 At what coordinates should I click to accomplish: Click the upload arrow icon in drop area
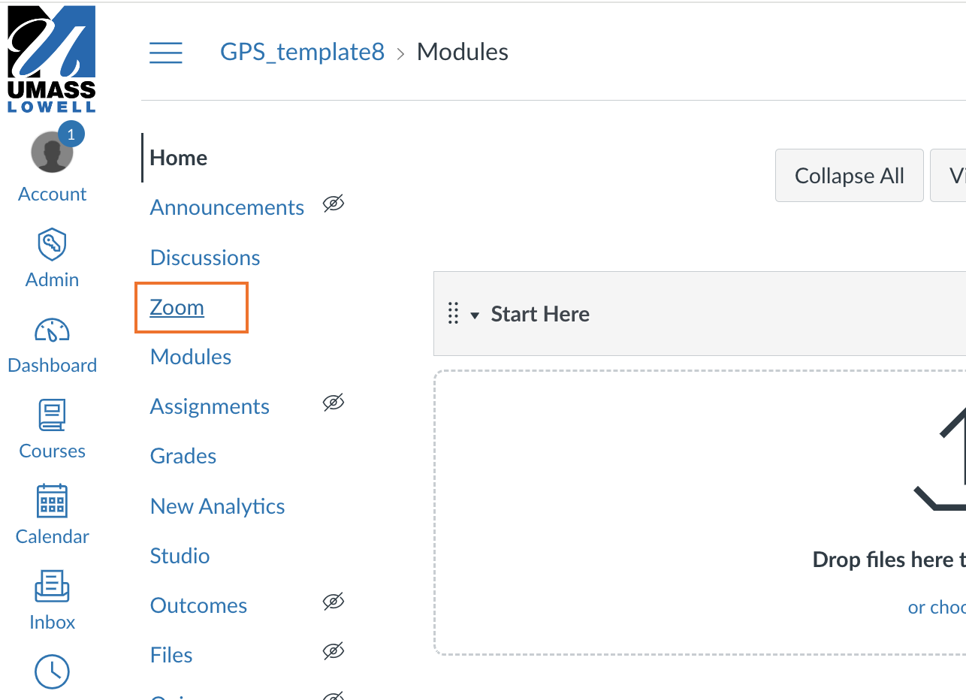pyautogui.click(x=940, y=460)
